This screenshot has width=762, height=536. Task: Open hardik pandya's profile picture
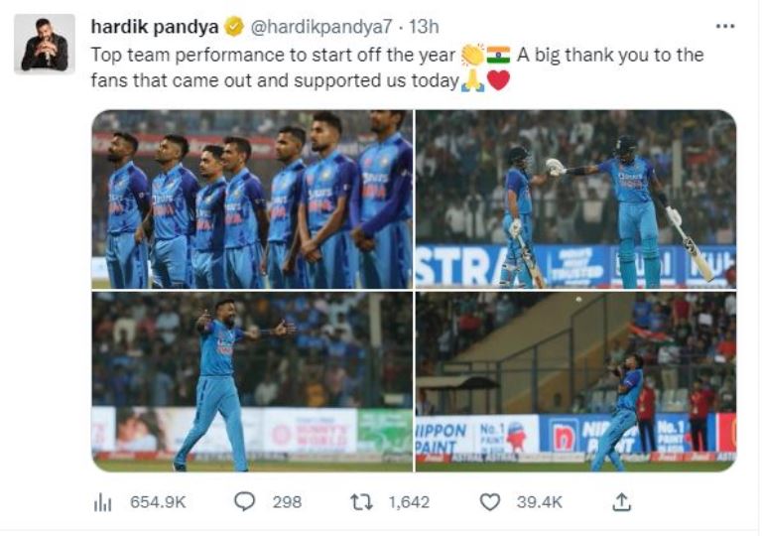[x=45, y=44]
